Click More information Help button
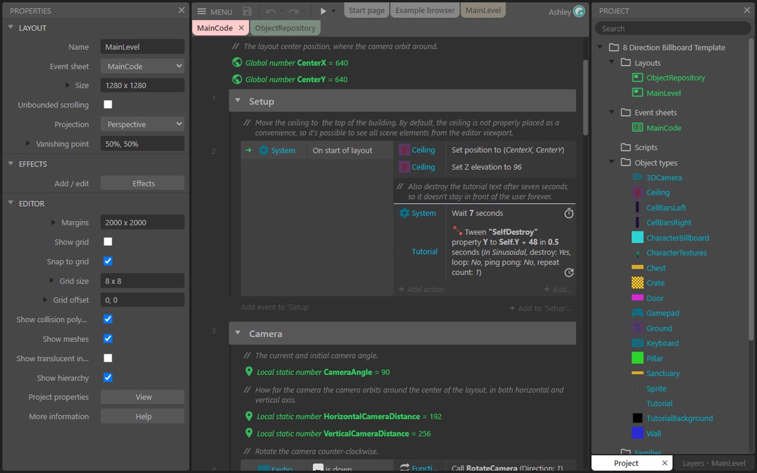 [143, 416]
